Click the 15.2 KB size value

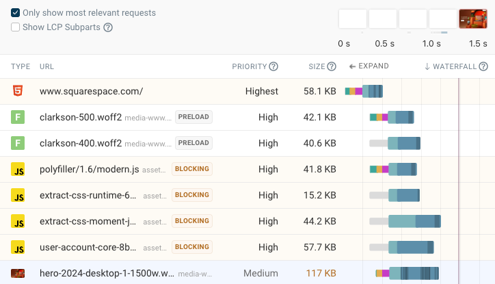pos(320,195)
